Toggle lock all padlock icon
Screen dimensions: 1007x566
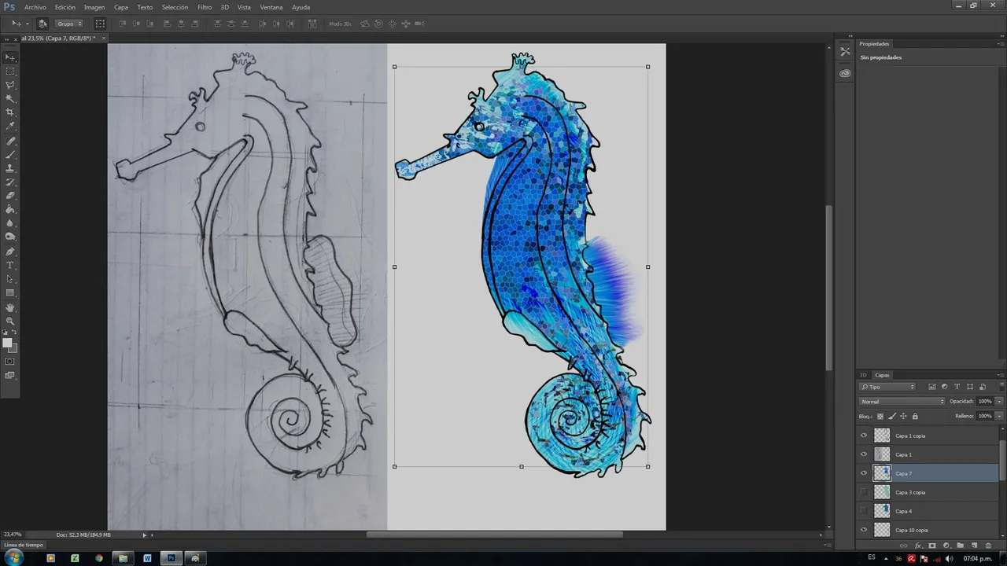[x=915, y=416]
